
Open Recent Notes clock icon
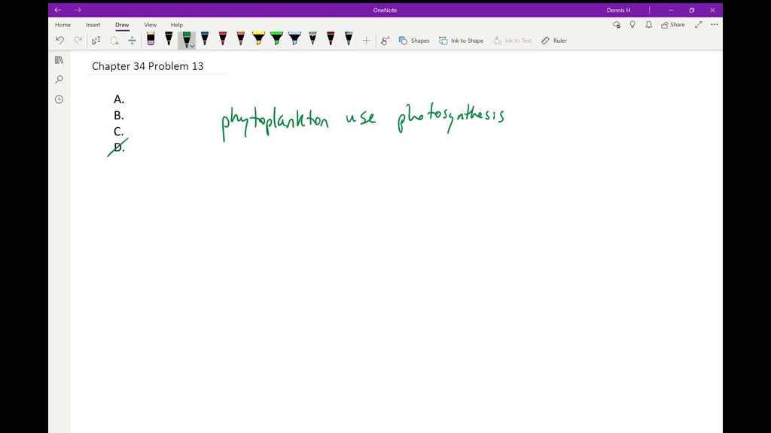point(59,99)
